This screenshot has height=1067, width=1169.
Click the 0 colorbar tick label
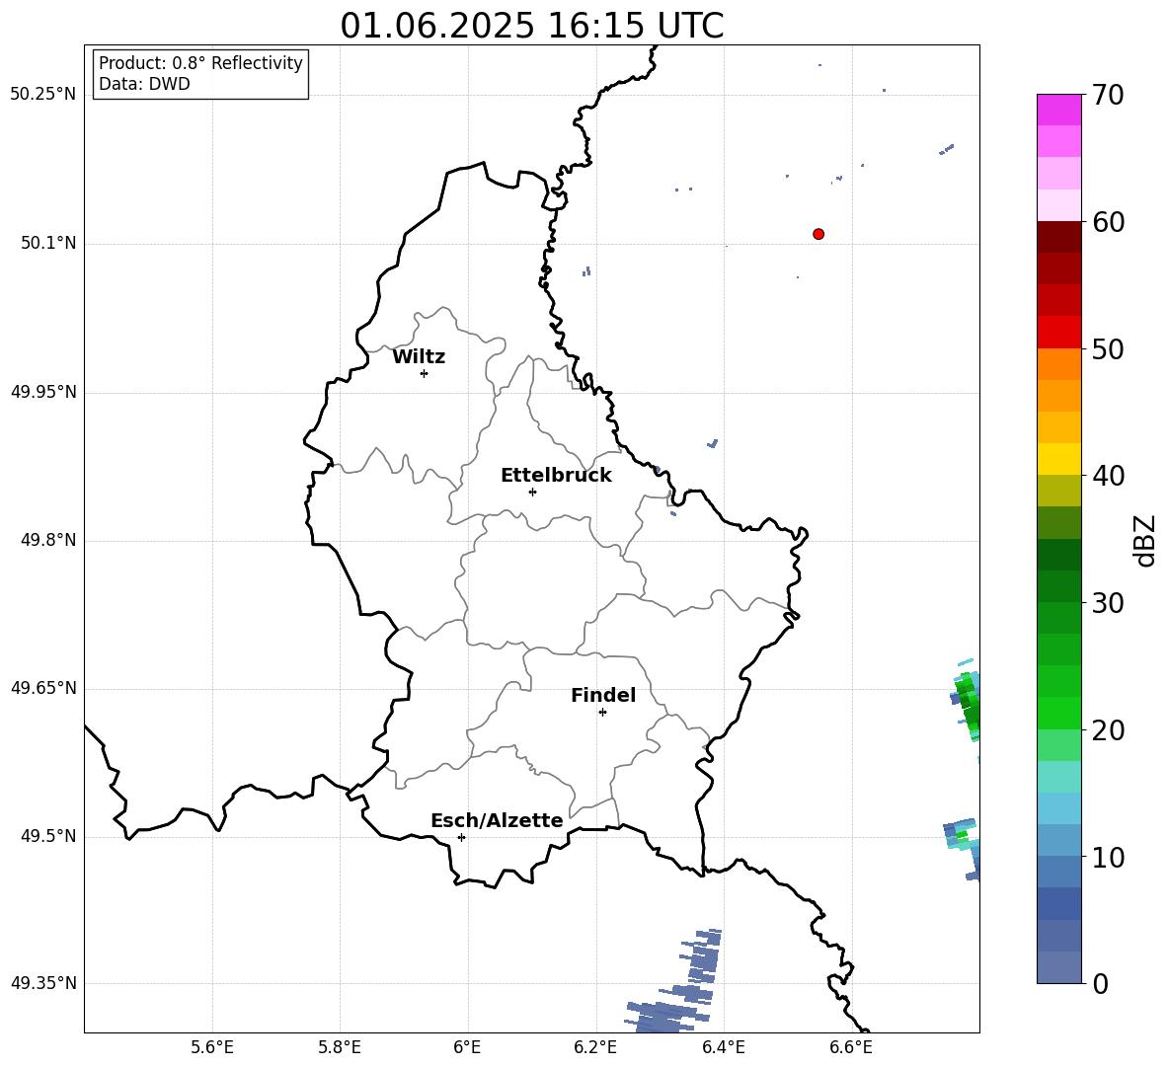pyautogui.click(x=1100, y=983)
